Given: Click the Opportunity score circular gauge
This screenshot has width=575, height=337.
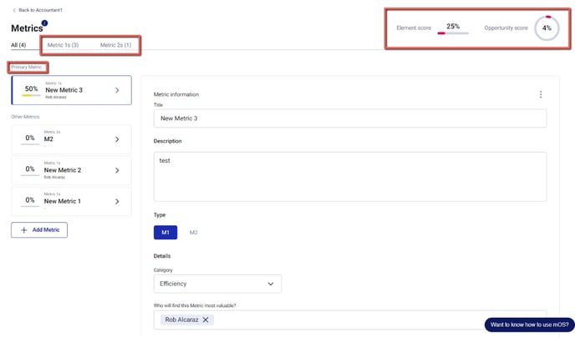Looking at the screenshot, I should coord(547,28).
